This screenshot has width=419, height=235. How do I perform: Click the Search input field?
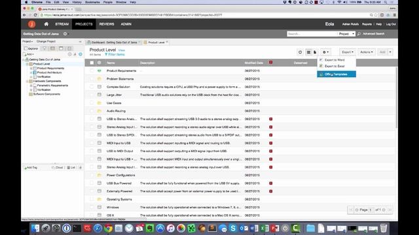click(x=312, y=34)
